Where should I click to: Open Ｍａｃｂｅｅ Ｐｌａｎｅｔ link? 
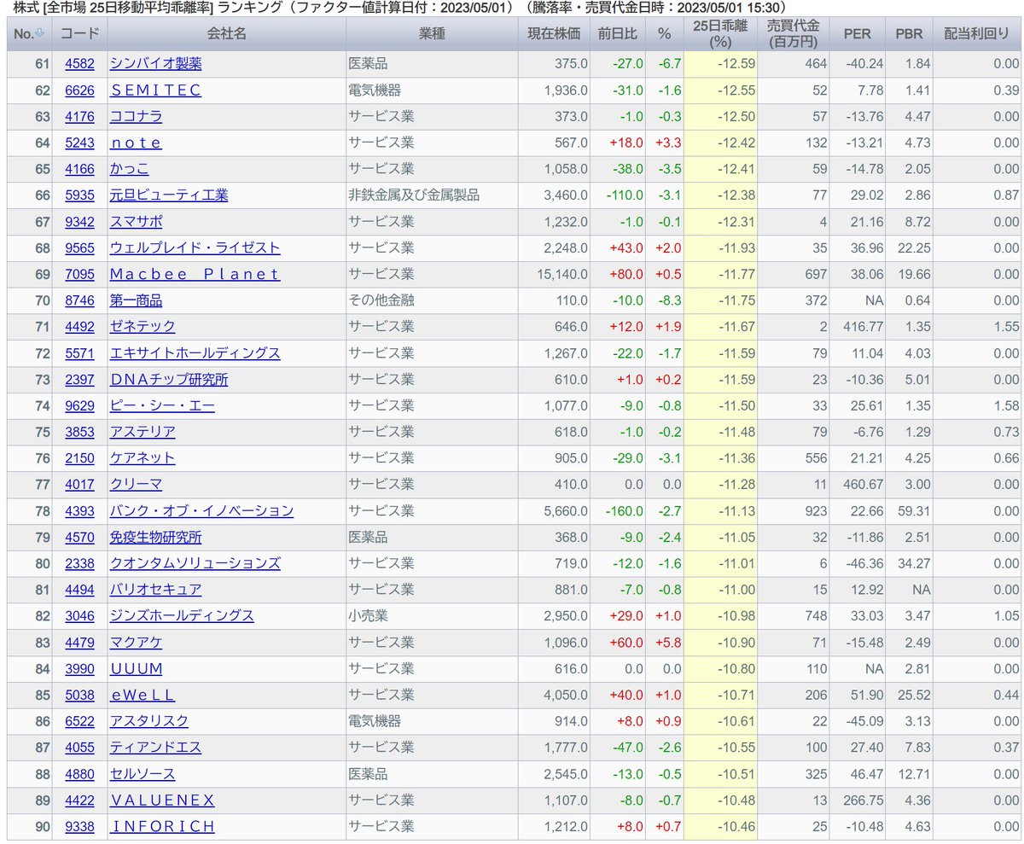point(195,275)
